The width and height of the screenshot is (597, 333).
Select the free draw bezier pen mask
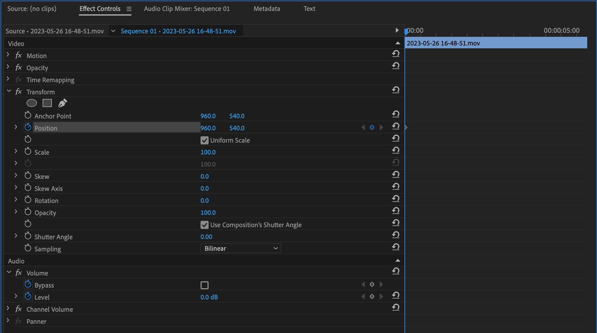tap(63, 103)
